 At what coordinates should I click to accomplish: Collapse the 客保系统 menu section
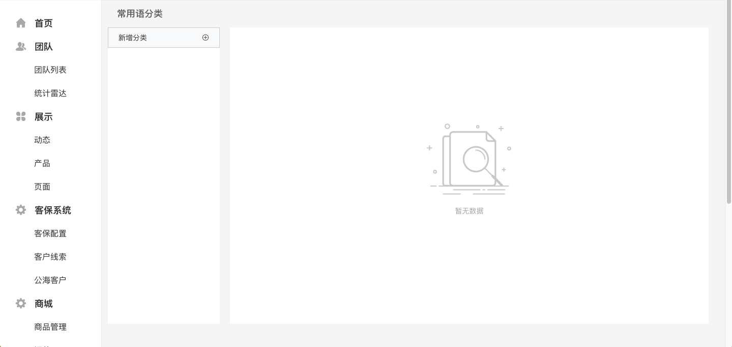click(x=53, y=210)
